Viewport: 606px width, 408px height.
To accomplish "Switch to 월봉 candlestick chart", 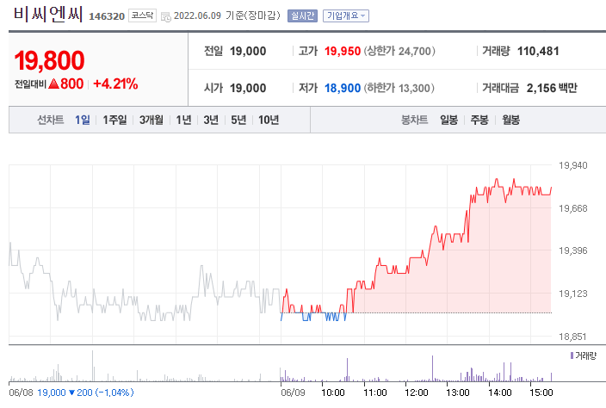I will [511, 120].
